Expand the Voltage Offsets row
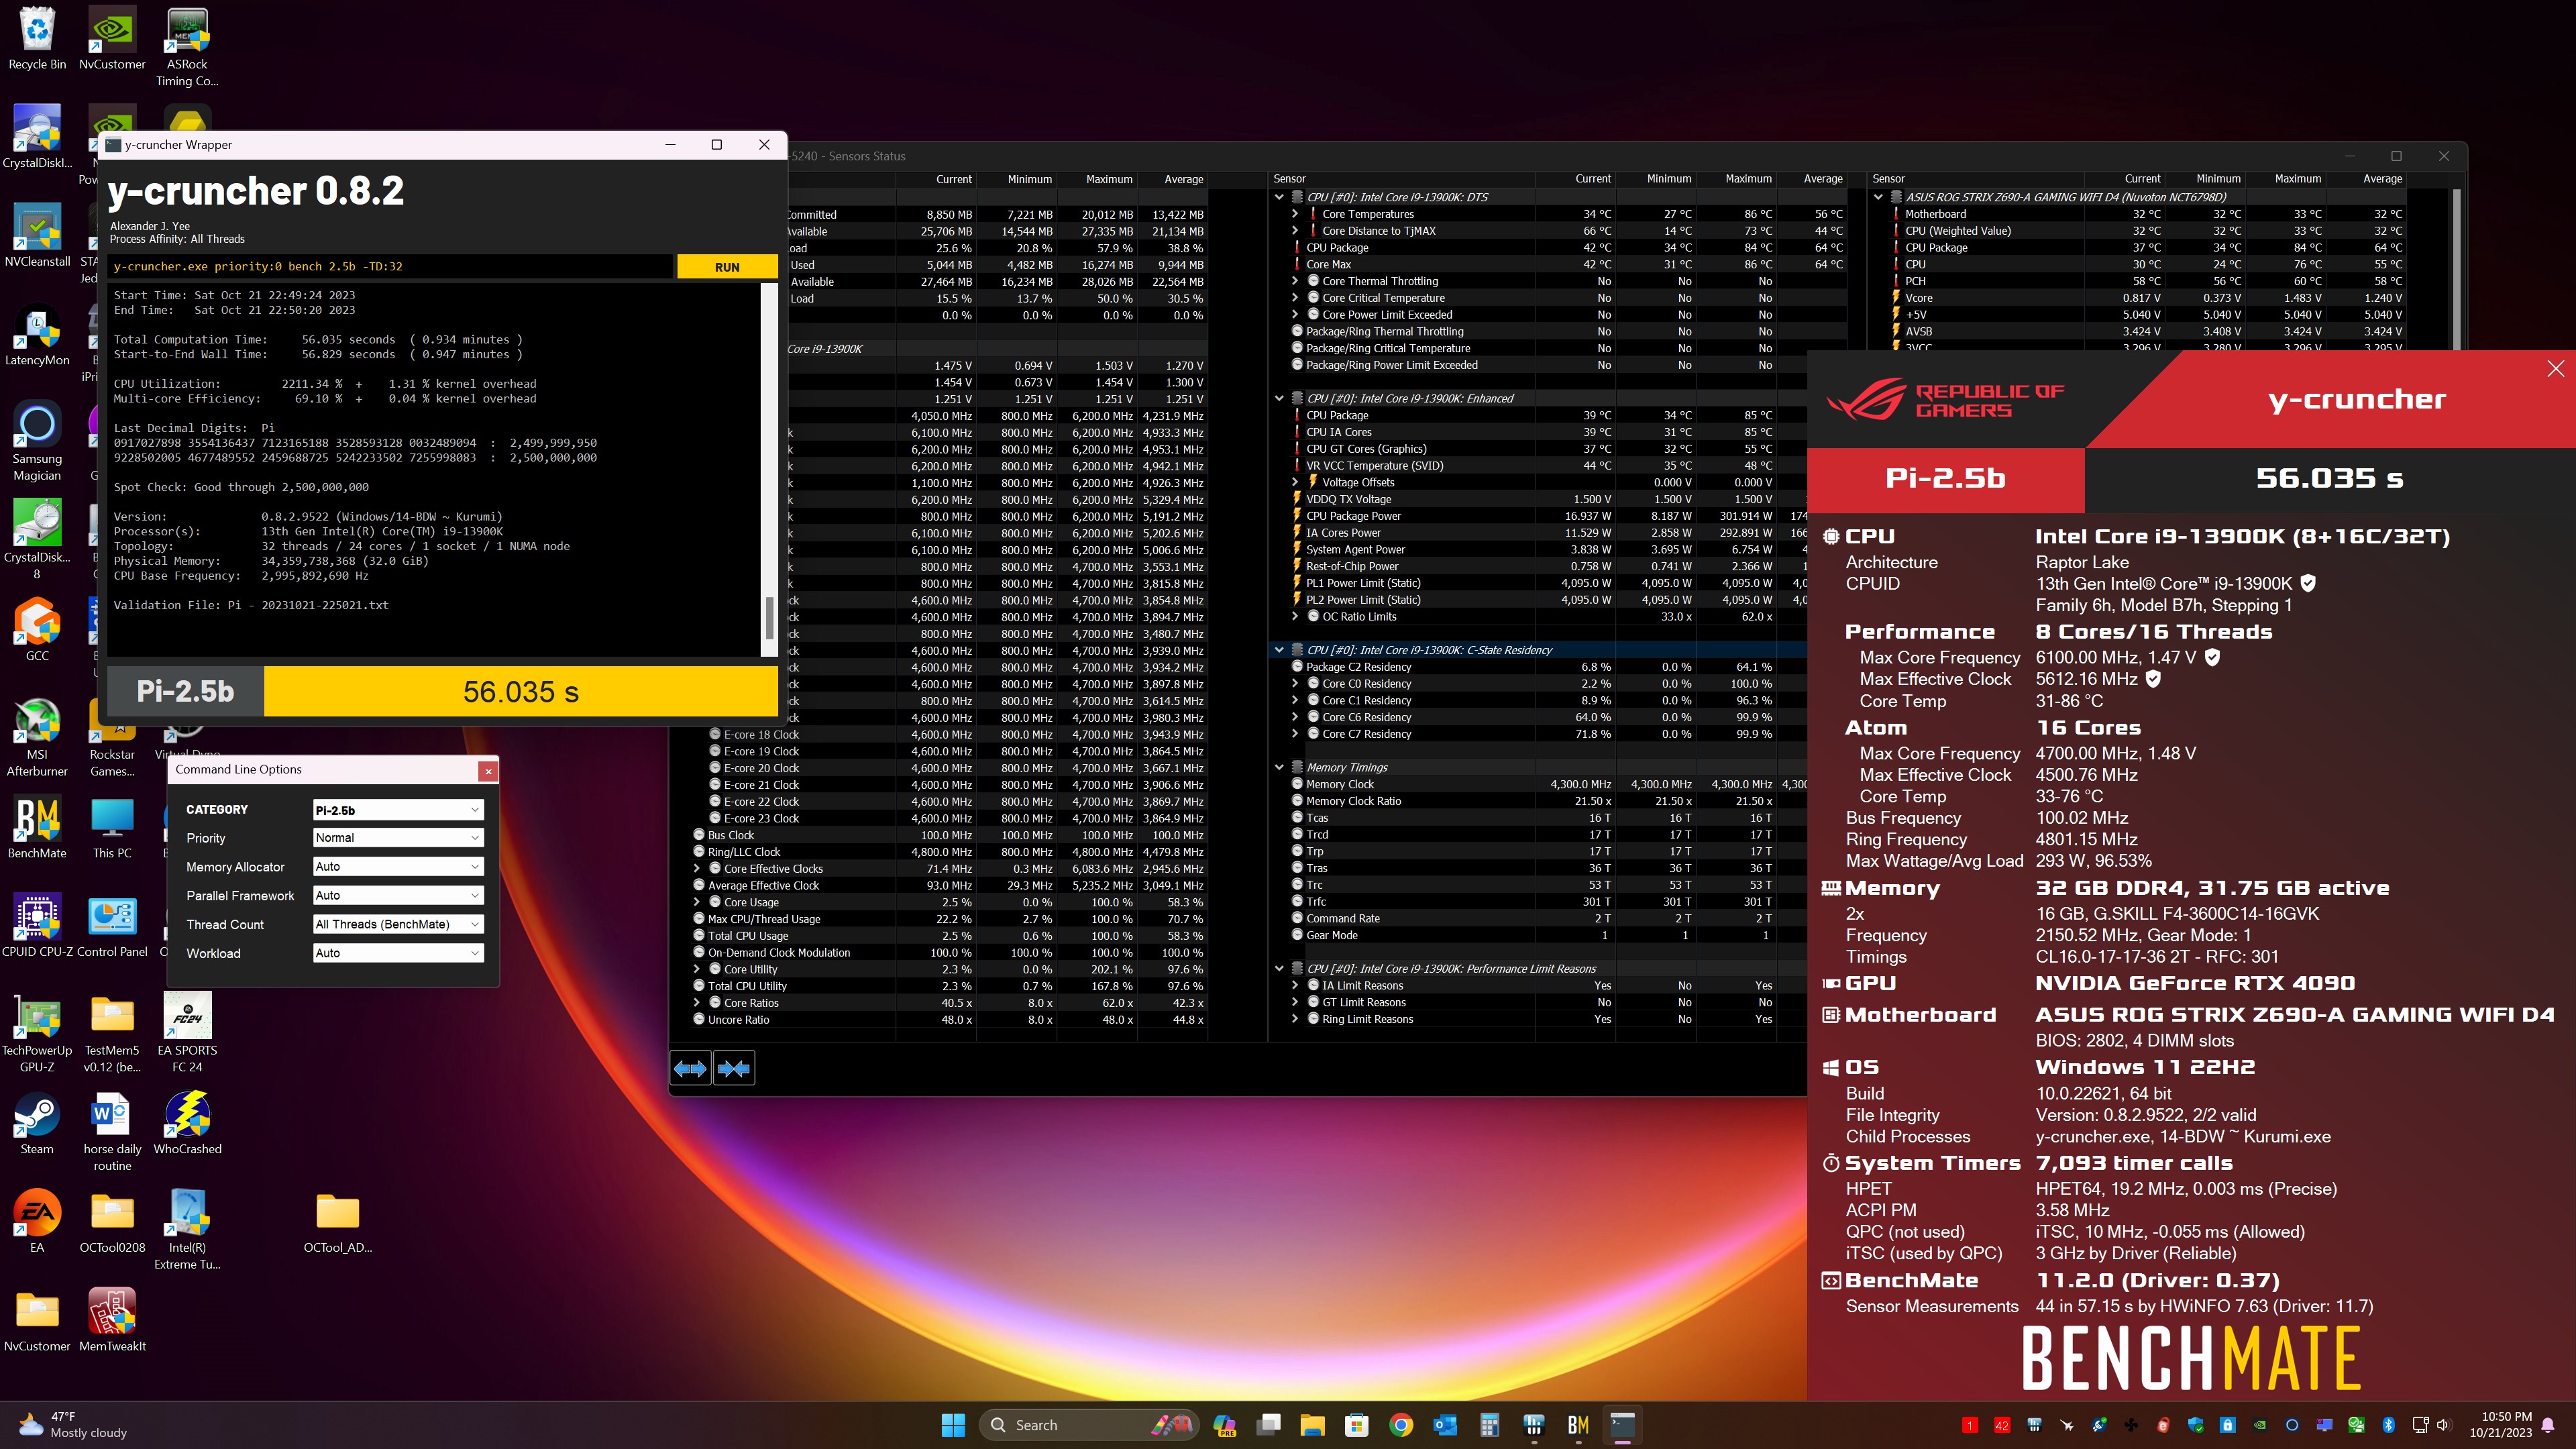2576x1449 pixels. pos(1295,482)
